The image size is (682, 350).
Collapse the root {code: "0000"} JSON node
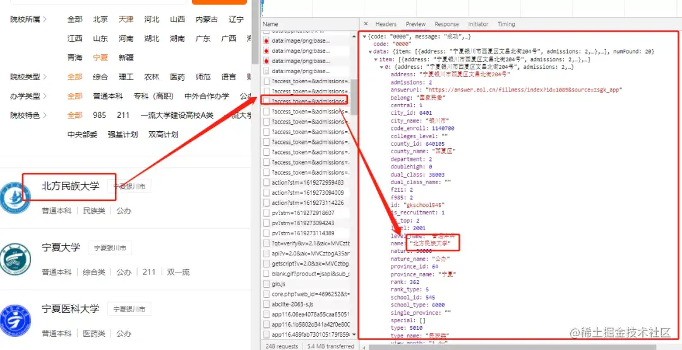point(364,37)
